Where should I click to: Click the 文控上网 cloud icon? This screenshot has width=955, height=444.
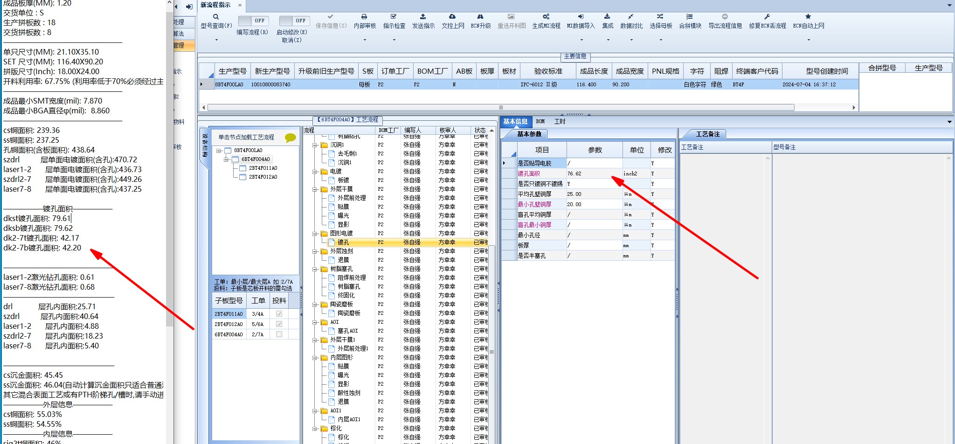point(452,16)
